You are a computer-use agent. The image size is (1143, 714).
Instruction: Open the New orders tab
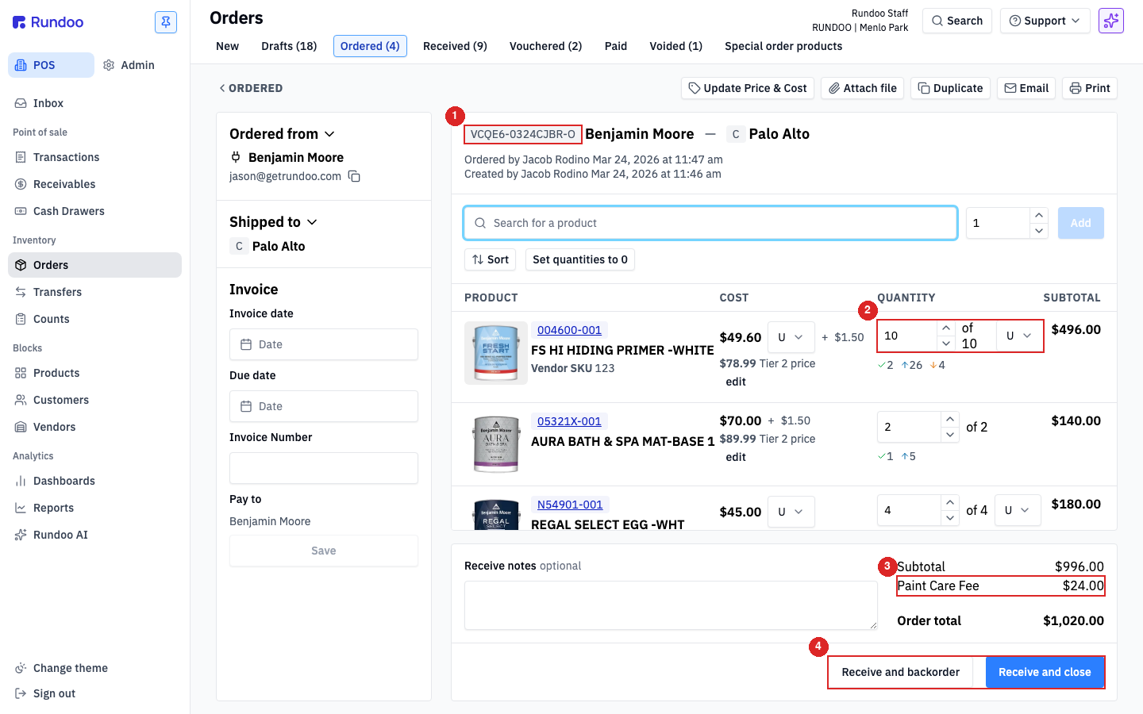(227, 46)
